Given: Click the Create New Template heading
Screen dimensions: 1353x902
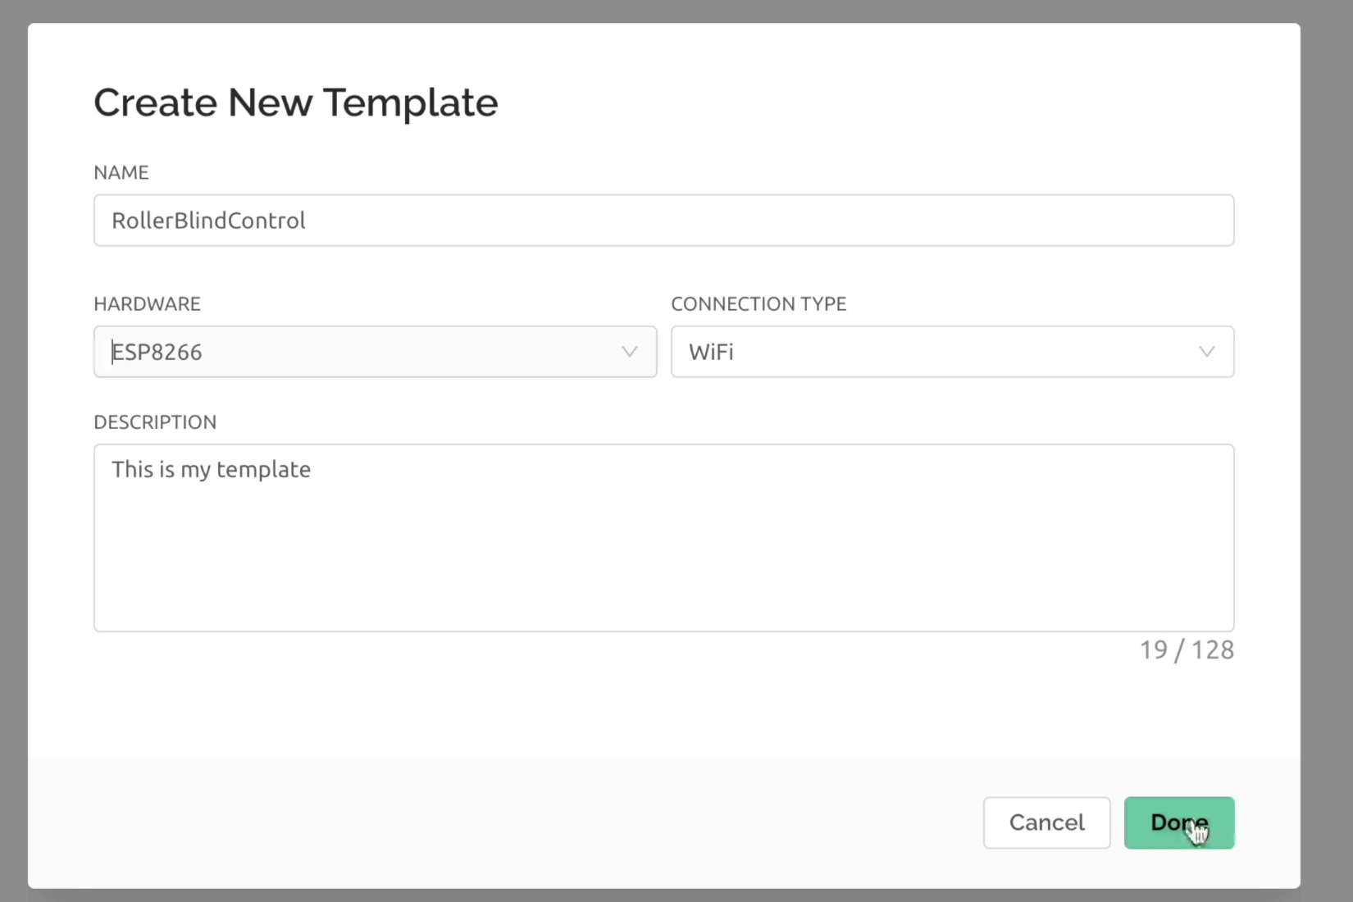Looking at the screenshot, I should pyautogui.click(x=295, y=102).
